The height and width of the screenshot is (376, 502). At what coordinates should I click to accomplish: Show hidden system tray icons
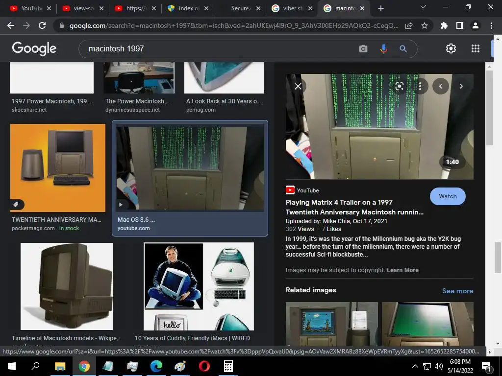coord(415,366)
